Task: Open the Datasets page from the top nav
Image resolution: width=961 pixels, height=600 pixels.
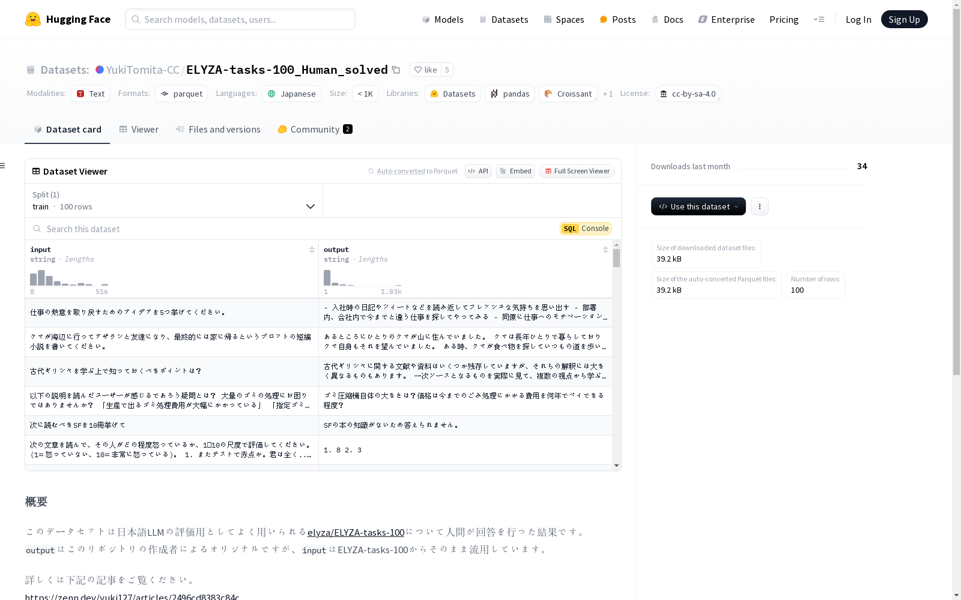Action: click(503, 19)
